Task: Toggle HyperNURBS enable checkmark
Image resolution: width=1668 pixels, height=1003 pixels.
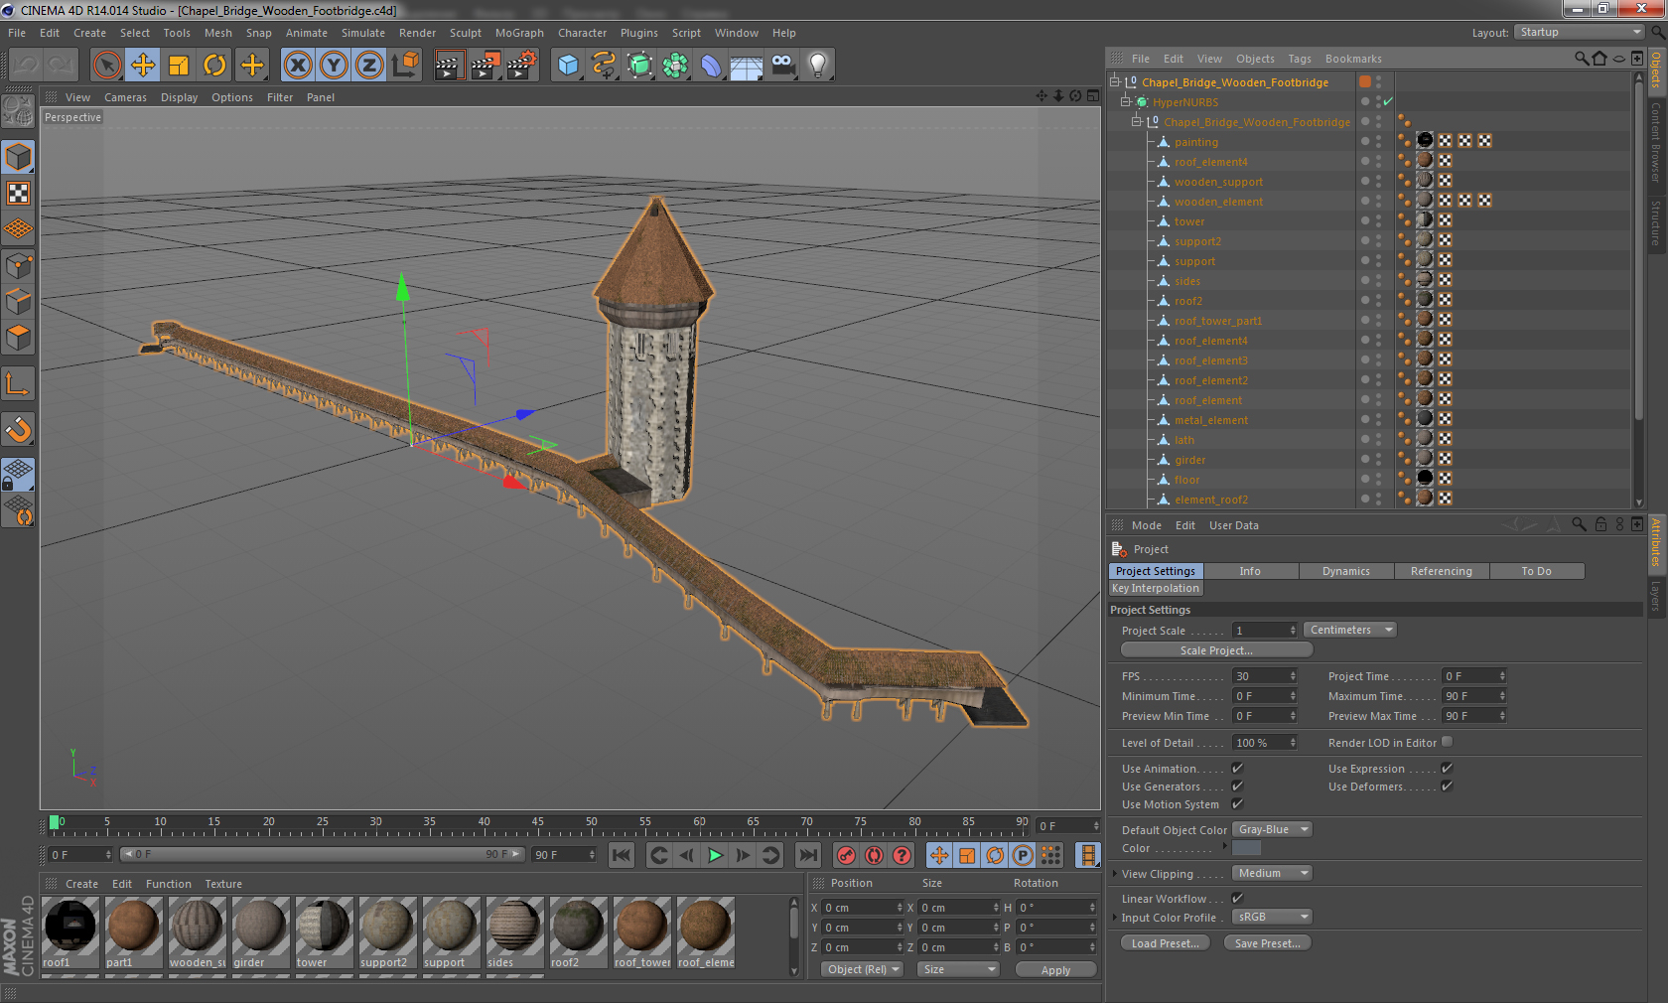Action: click(x=1388, y=101)
